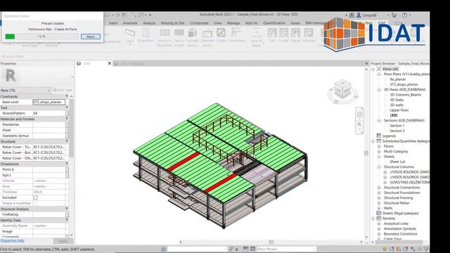Click the Base Level value field
The height and width of the screenshot is (253, 450).
click(x=49, y=102)
